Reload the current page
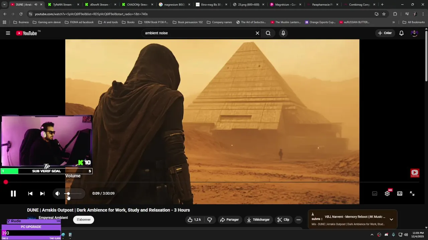Image resolution: width=428 pixels, height=240 pixels. [21, 14]
